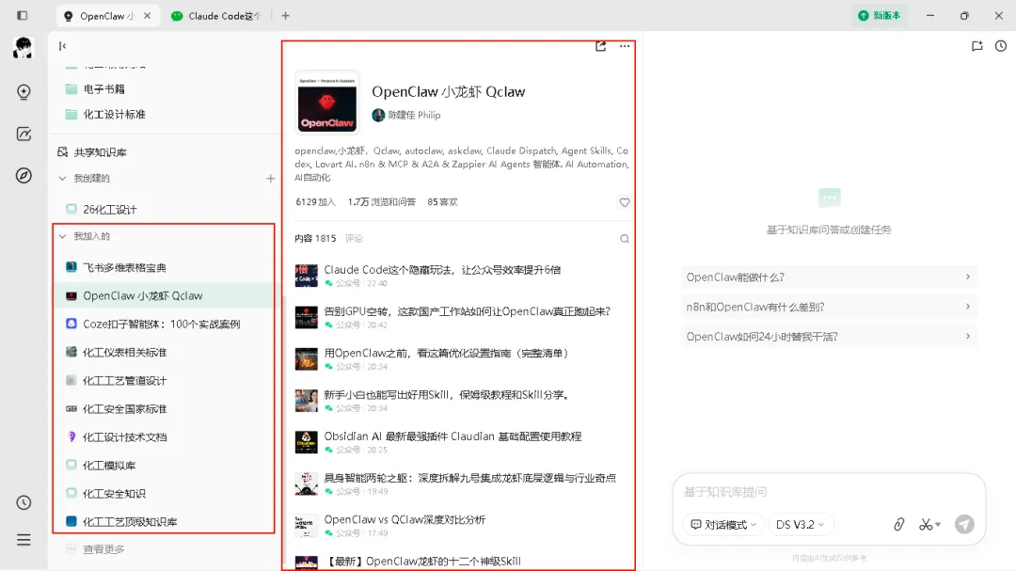This screenshot has width=1016, height=571.
Task: Open article '具身智能两轮之躯'
Action: (470, 478)
